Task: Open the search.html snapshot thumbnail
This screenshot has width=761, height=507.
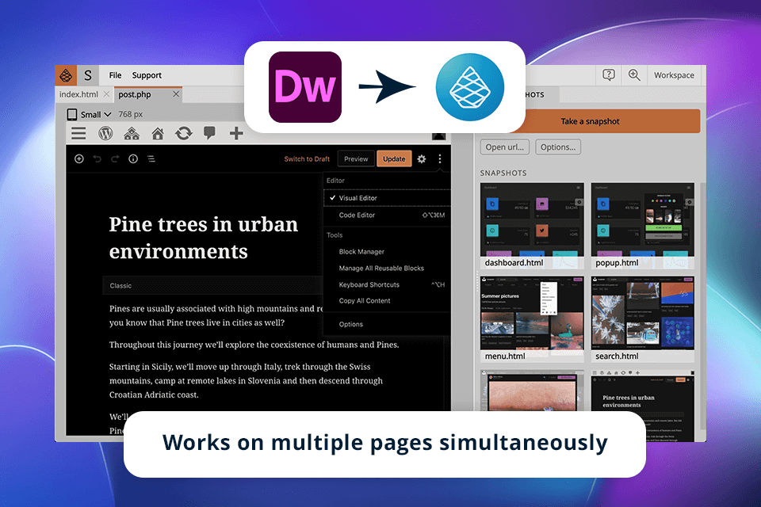Action: (x=643, y=319)
